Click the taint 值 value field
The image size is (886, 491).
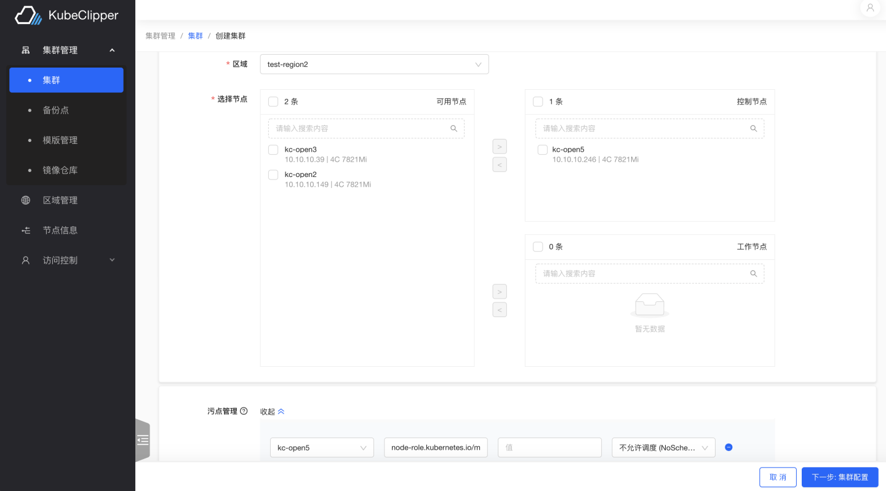tap(549, 447)
